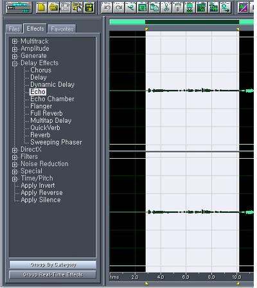Click the first green waveform icon after Paste
This screenshot has height=288, width=257.
point(190,8)
